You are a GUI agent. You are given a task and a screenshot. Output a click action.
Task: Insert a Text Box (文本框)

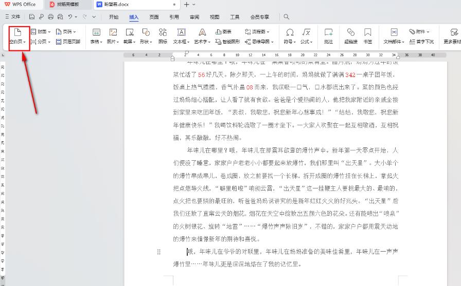[181, 36]
